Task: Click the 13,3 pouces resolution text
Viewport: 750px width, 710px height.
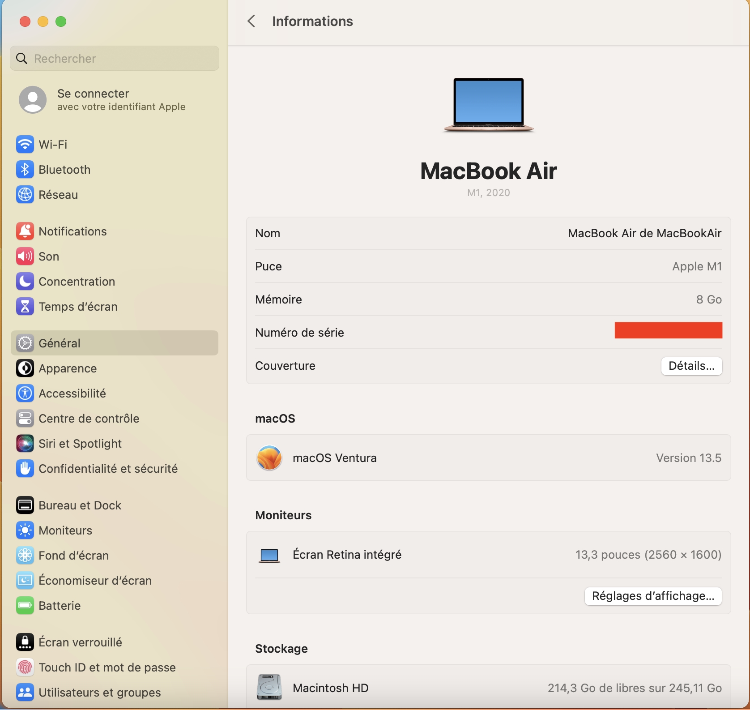Action: 648,555
